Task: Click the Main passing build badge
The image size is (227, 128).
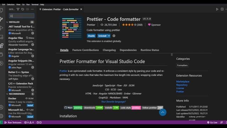Action: (73, 108)
